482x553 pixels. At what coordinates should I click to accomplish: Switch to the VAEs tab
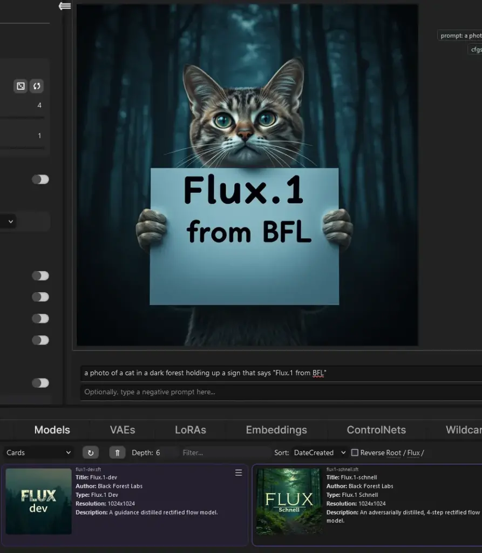123,430
